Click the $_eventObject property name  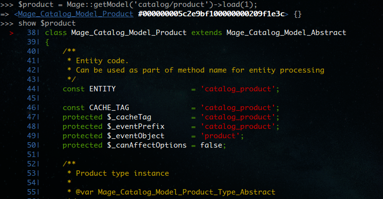click(136, 136)
